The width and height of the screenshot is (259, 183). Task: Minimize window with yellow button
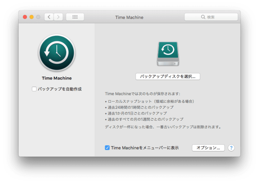pos(32,17)
